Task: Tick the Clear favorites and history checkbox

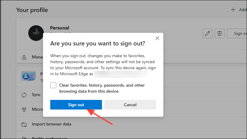Action: pyautogui.click(x=53, y=85)
